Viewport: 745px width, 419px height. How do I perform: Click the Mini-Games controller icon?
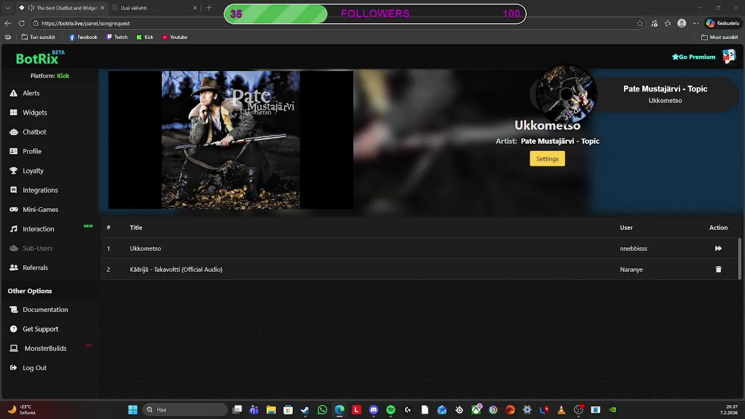[x=13, y=210]
